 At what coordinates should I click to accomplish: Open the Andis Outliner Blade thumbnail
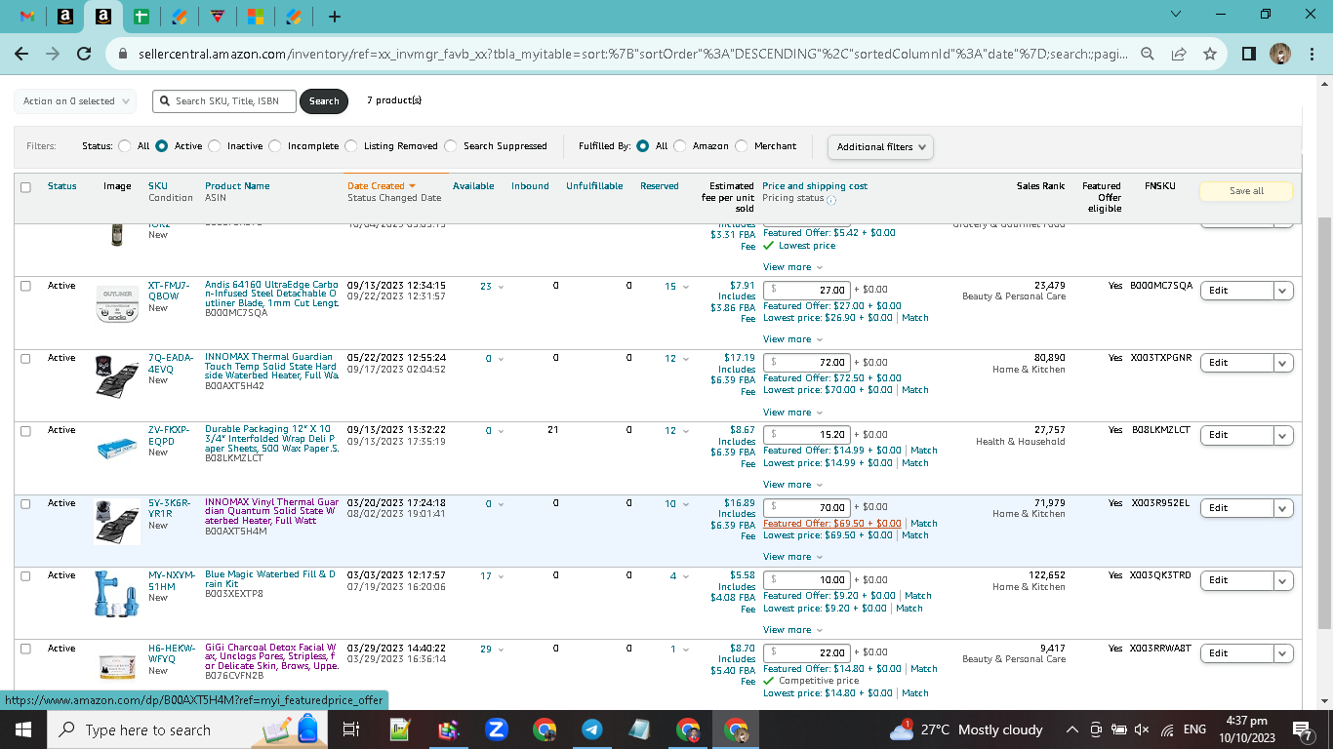117,302
